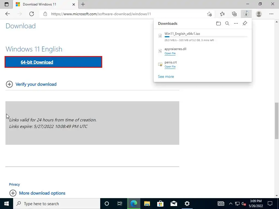279x209 pixels.
Task: Open the tab actions menu icon
Action: coord(7,4)
